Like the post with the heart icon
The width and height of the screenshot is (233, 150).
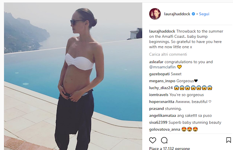pos(153,140)
